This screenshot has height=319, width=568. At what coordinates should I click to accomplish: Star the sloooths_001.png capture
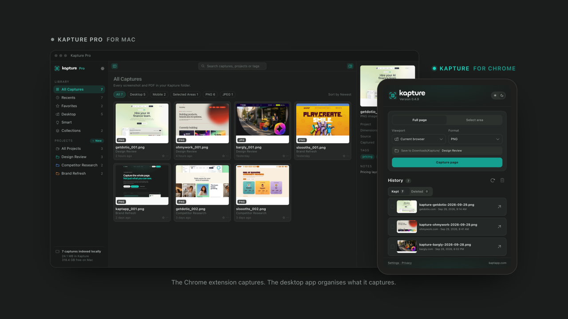[x=344, y=156]
